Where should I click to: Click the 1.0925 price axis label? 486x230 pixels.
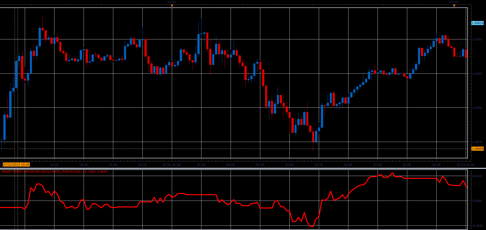[x=477, y=74]
